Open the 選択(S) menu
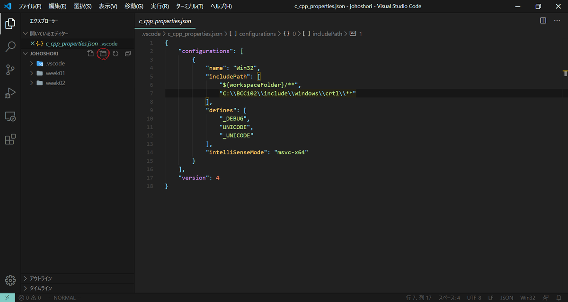 click(x=83, y=6)
